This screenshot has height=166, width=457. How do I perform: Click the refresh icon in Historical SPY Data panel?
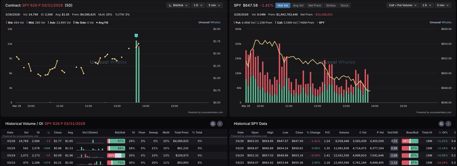coord(449,124)
